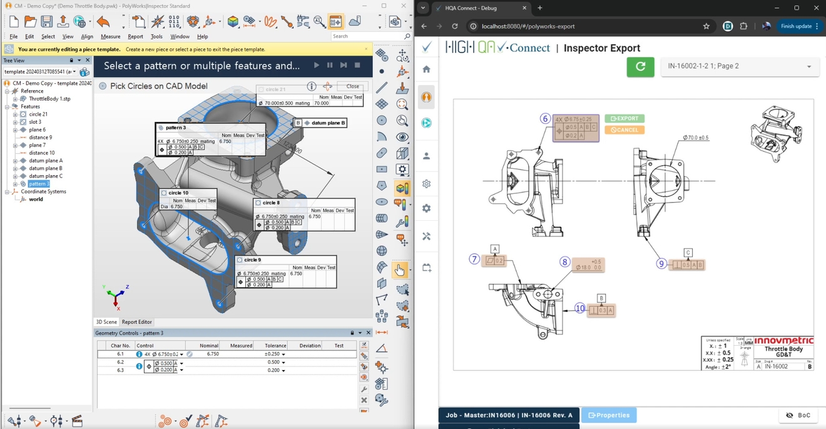The width and height of the screenshot is (826, 429).
Task: Expand the datum plane A tree node
Action: click(15, 161)
